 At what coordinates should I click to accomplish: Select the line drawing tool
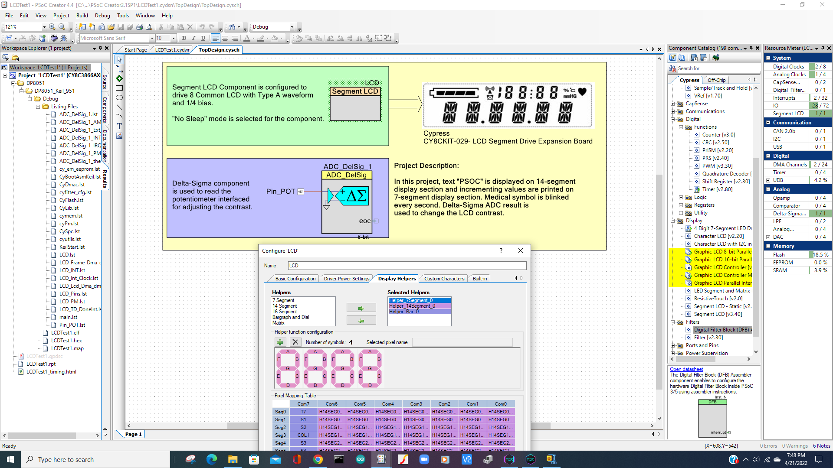point(119,107)
